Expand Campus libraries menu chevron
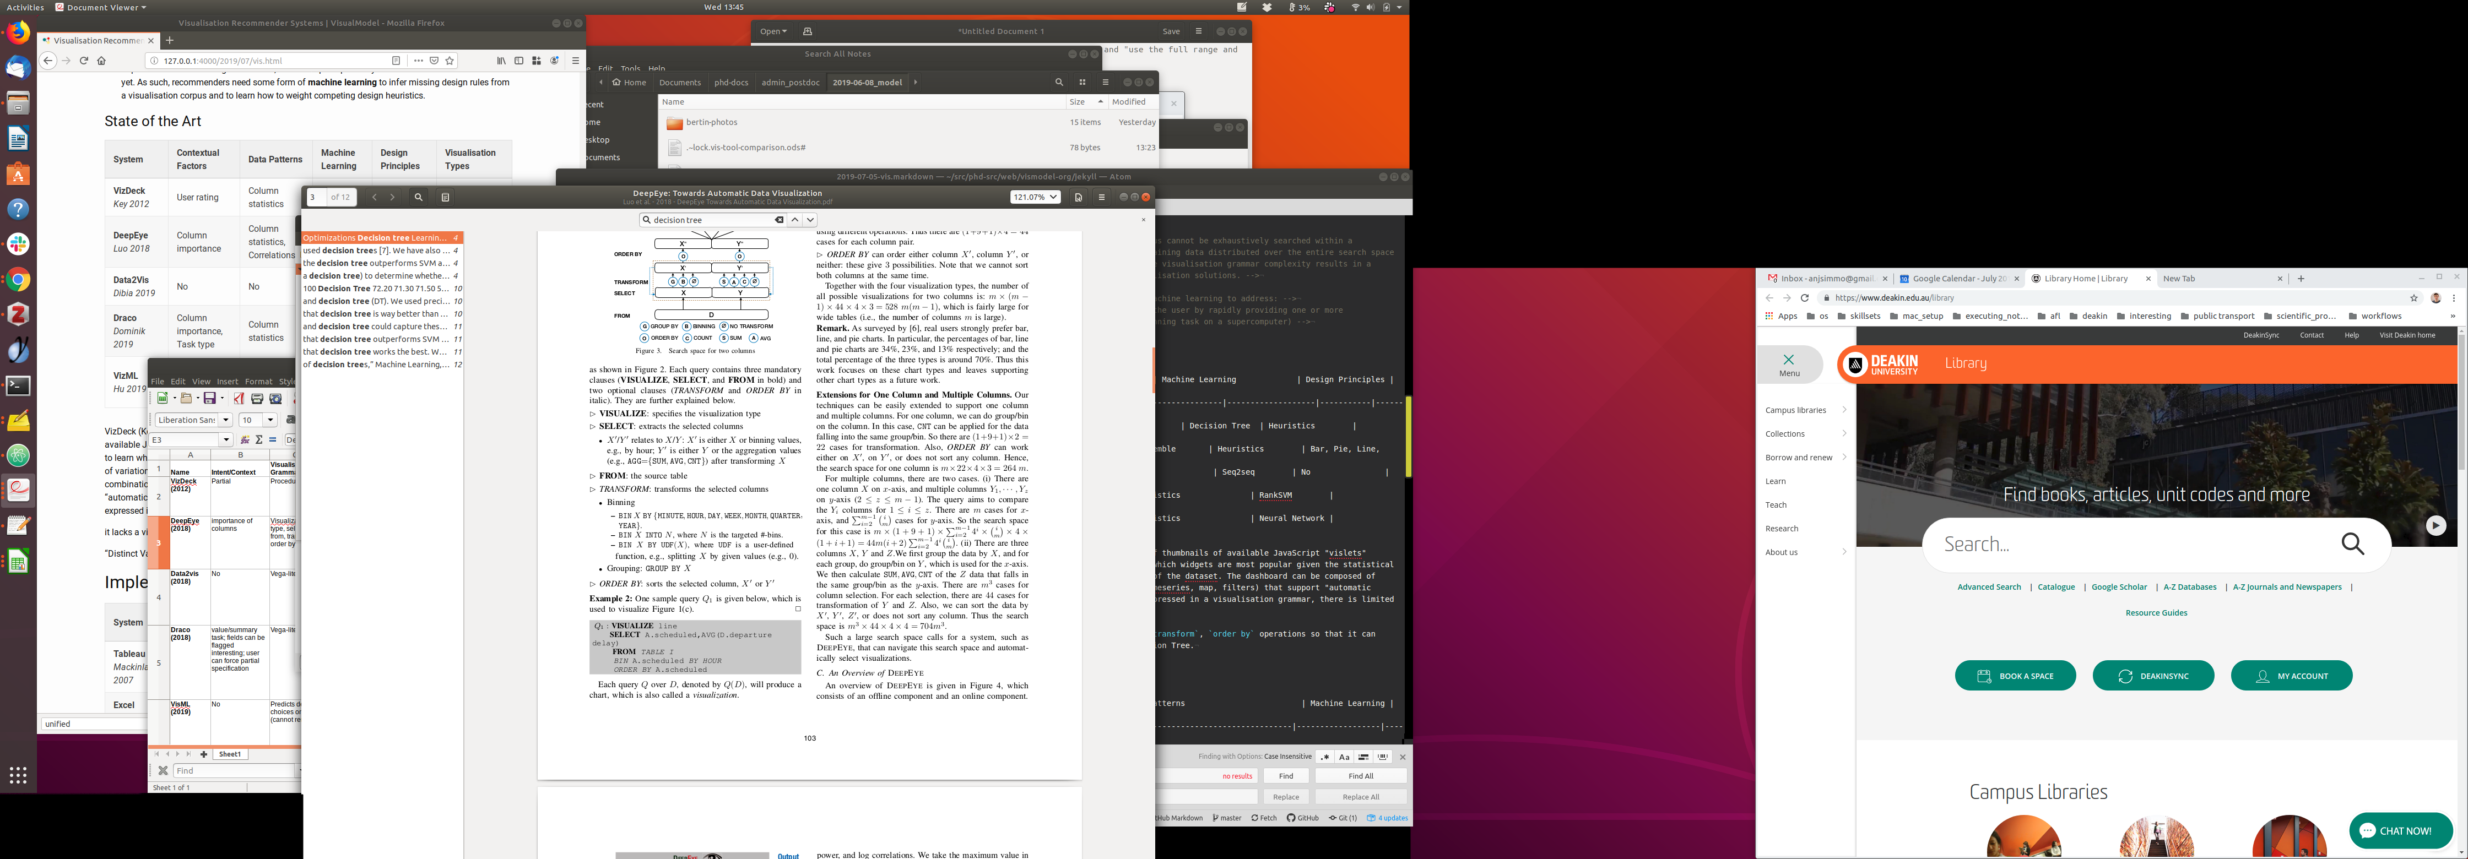 point(1844,410)
